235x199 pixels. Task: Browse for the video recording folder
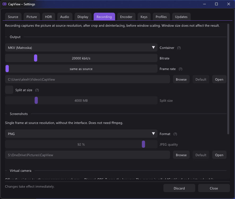coord(181,79)
